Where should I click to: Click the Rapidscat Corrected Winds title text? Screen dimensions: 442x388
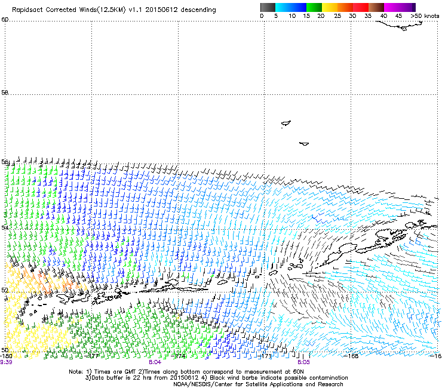pyautogui.click(x=114, y=10)
